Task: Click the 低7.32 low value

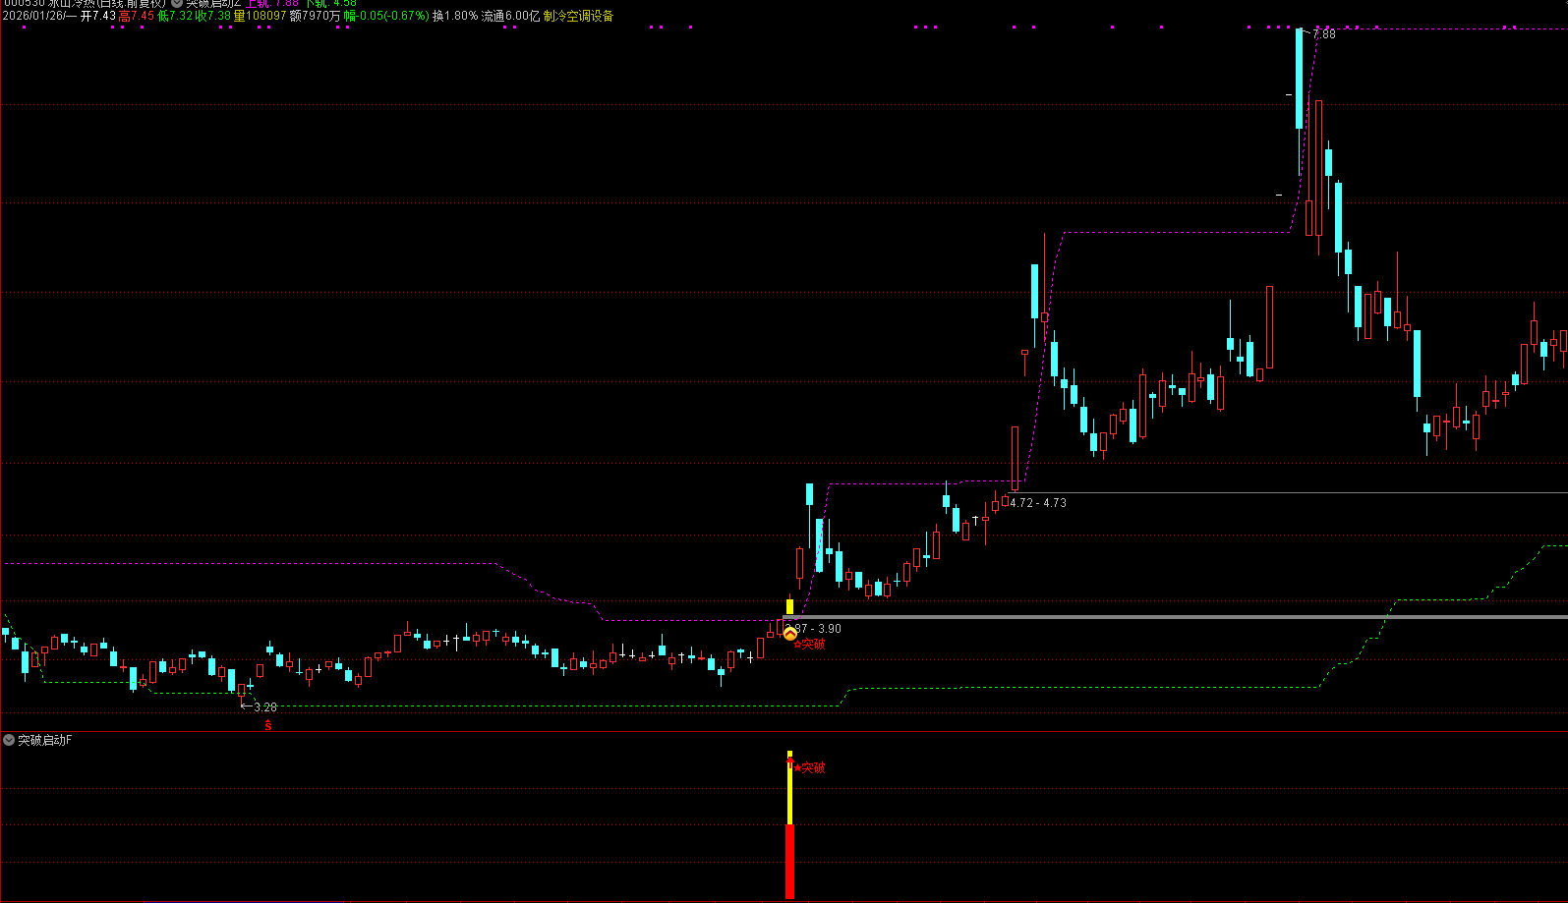Action: (x=175, y=16)
